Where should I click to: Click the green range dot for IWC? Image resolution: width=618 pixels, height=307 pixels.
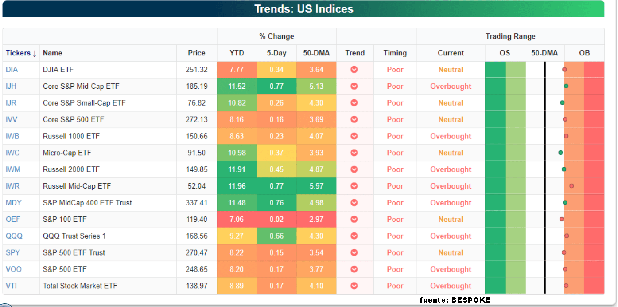pyautogui.click(x=560, y=153)
